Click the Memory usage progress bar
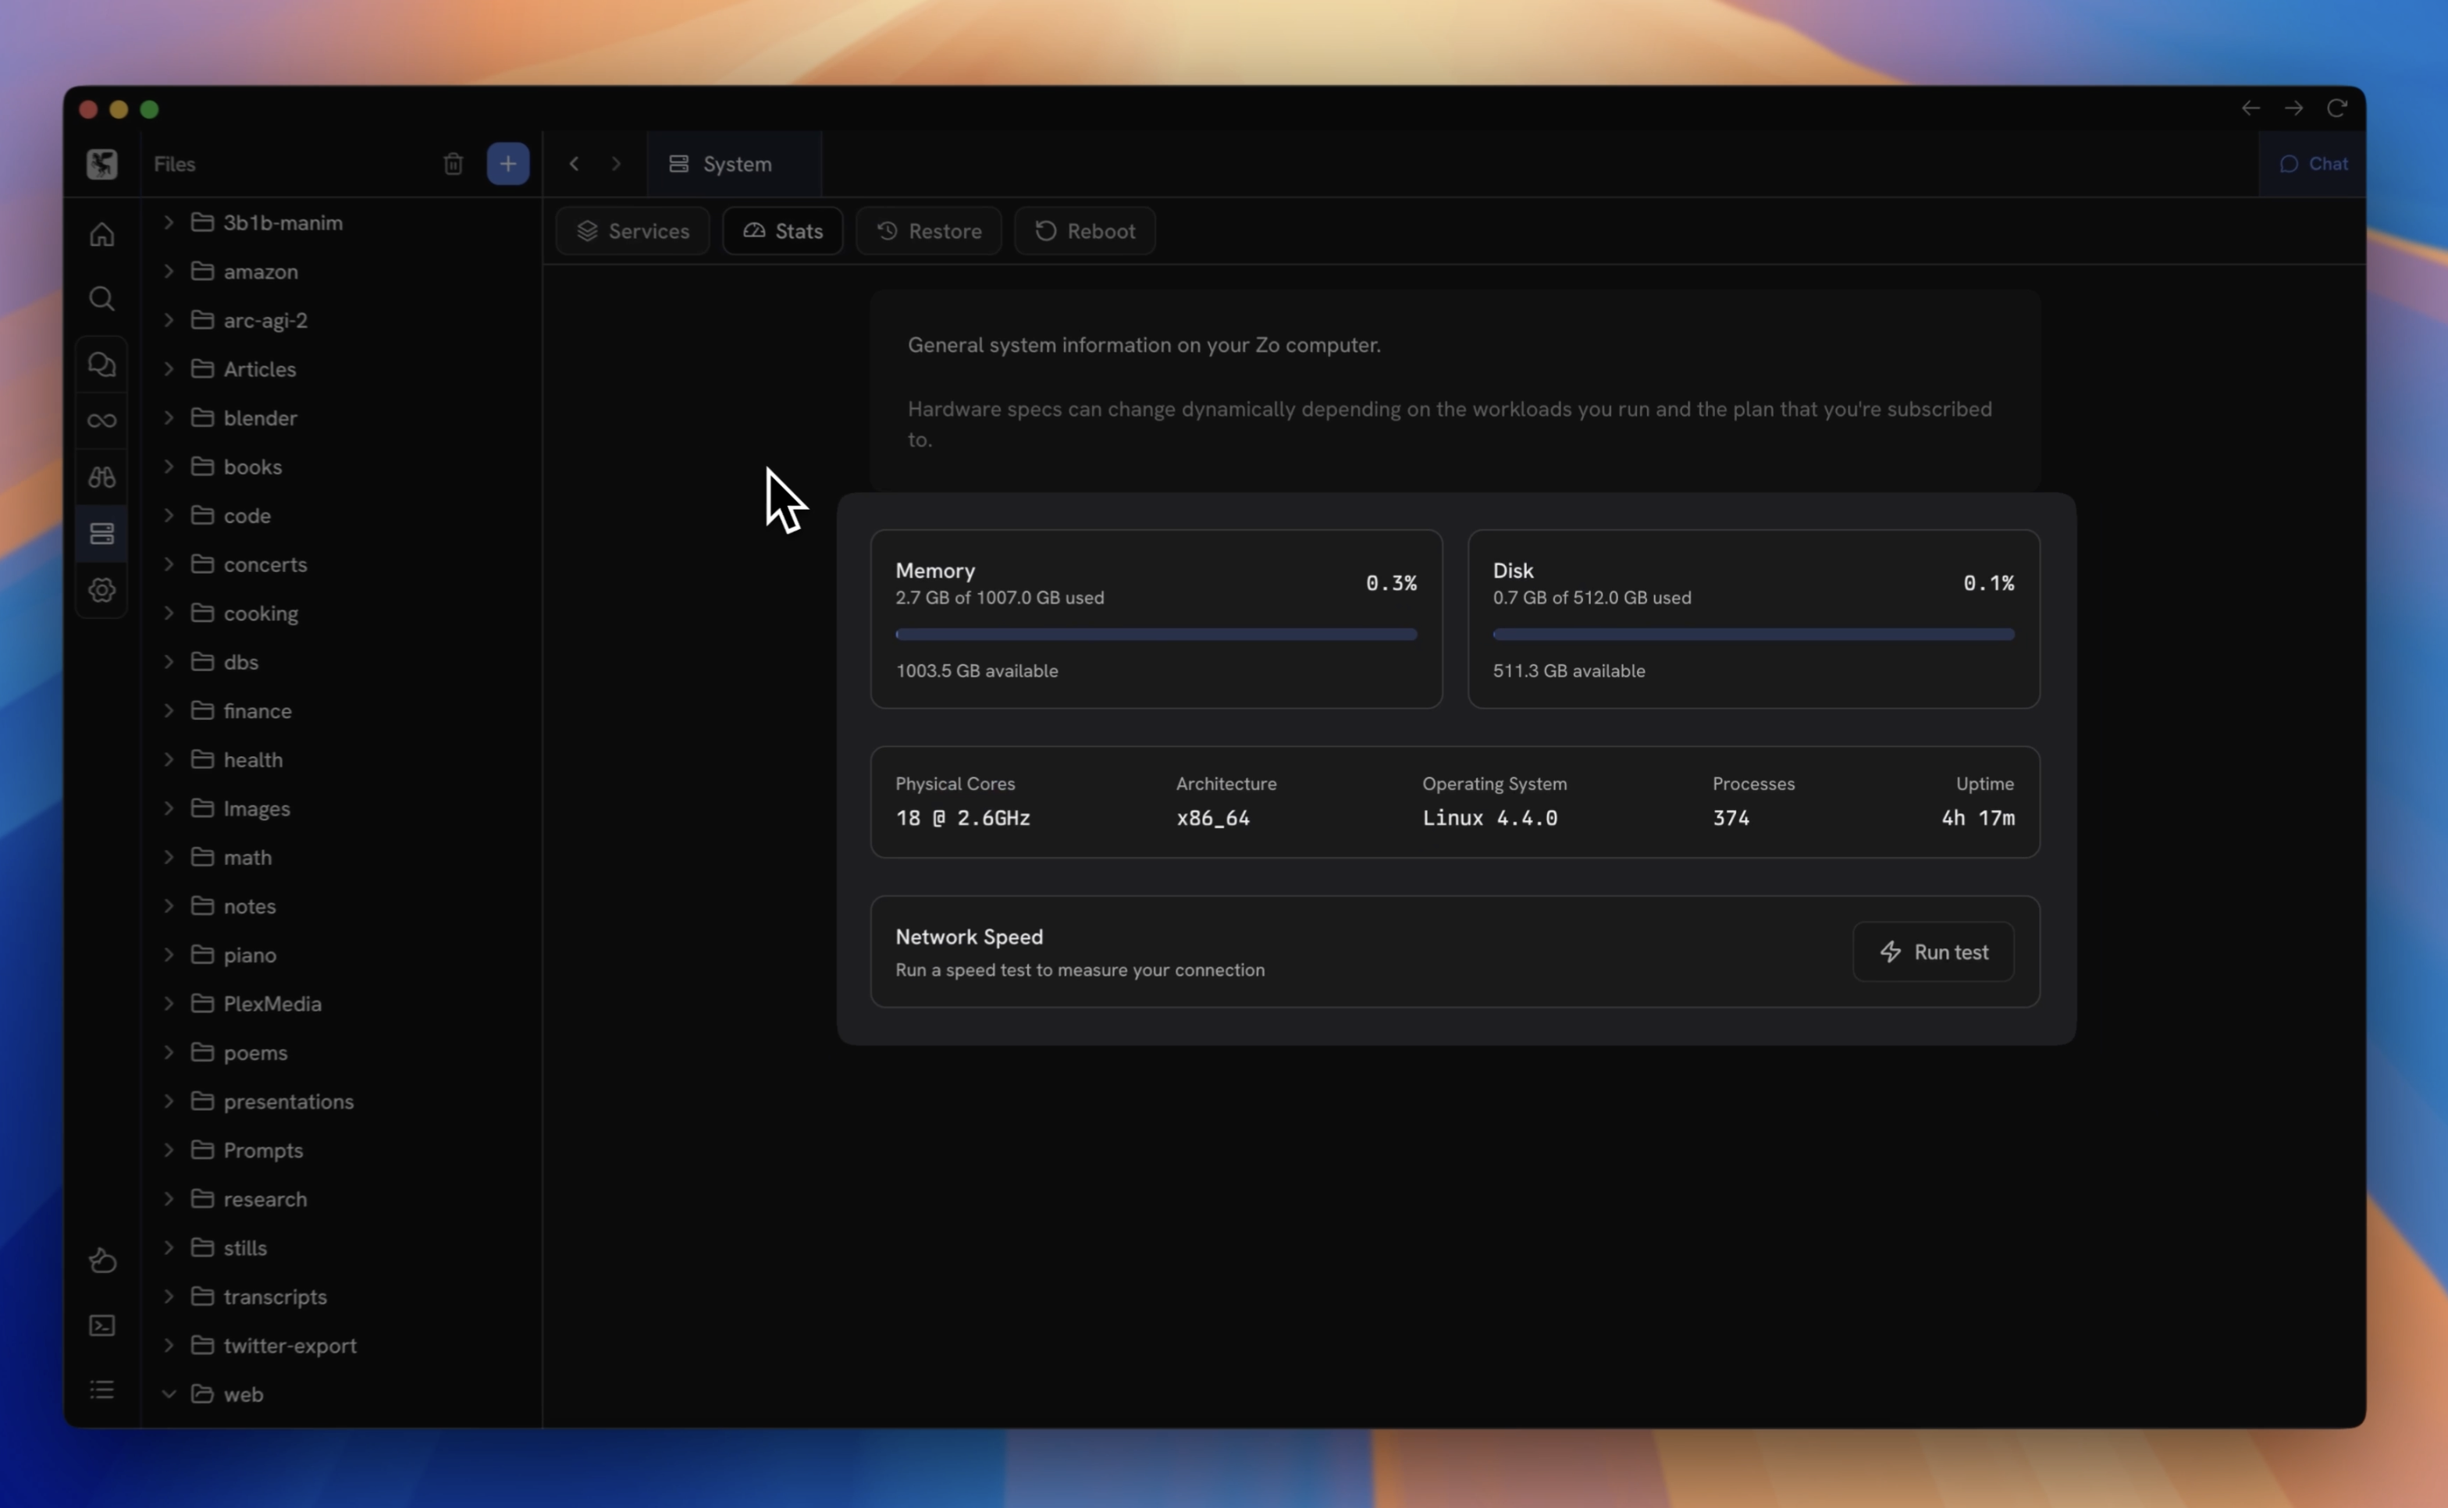This screenshot has height=1508, width=2448. 1155,635
